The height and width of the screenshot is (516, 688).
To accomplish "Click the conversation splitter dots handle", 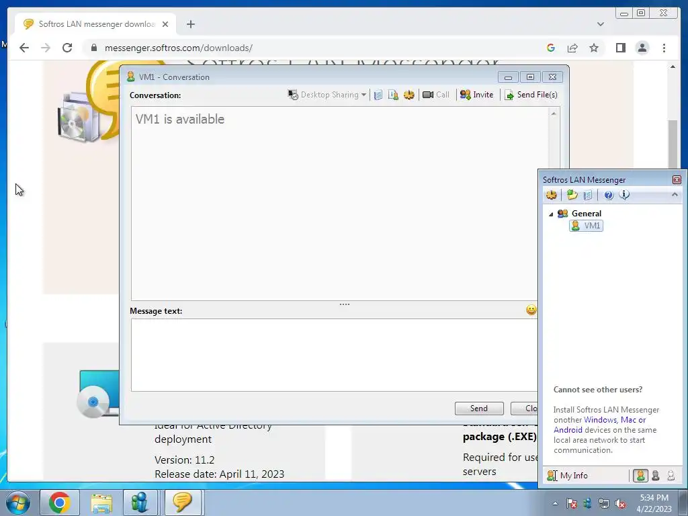I will 345,304.
